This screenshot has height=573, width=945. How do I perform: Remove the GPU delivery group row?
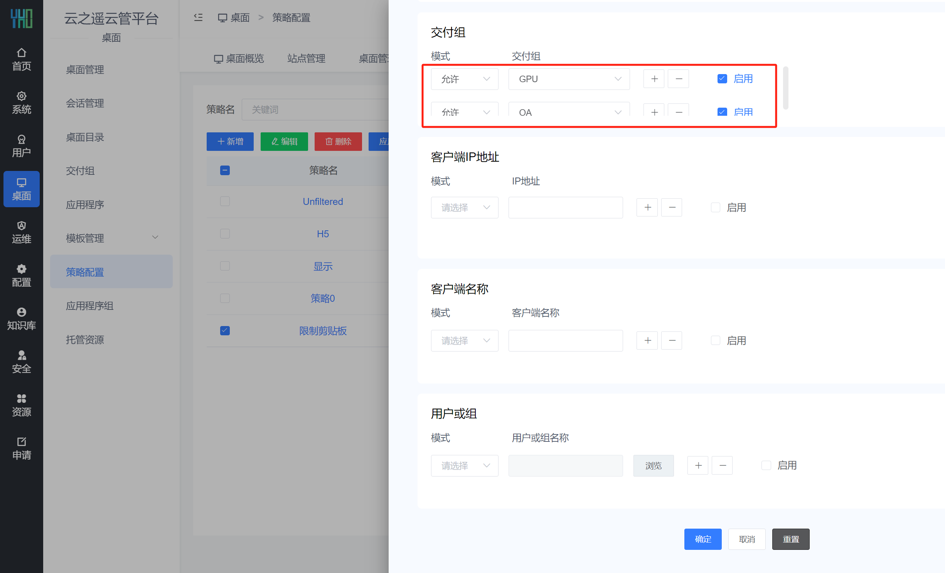pyautogui.click(x=679, y=79)
